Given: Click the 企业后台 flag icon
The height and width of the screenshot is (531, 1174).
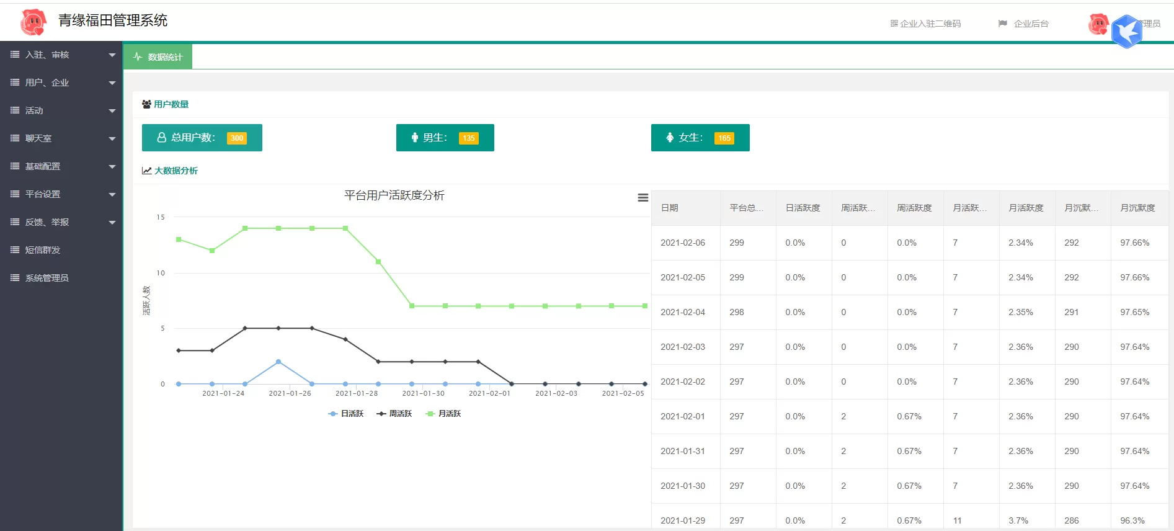Looking at the screenshot, I should (x=1002, y=24).
